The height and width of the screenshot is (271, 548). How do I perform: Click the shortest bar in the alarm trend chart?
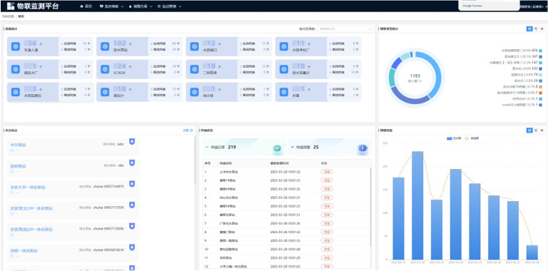coord(532,252)
